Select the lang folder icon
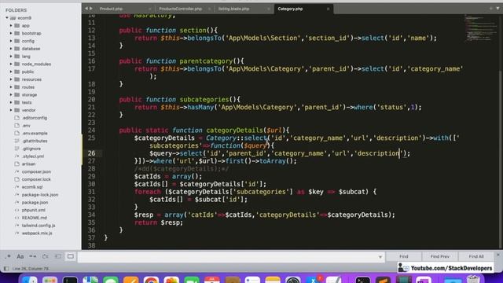Viewport: 503px width, 283px height. [17, 57]
